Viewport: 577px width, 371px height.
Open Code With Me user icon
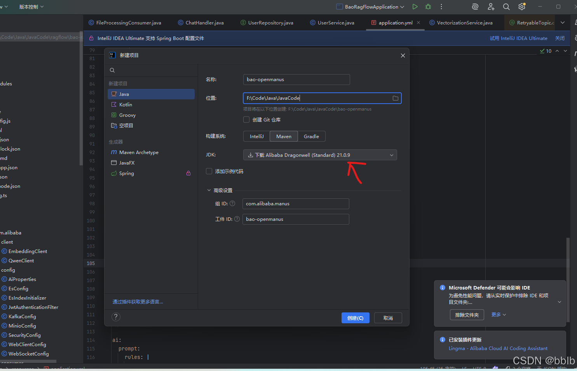(491, 7)
